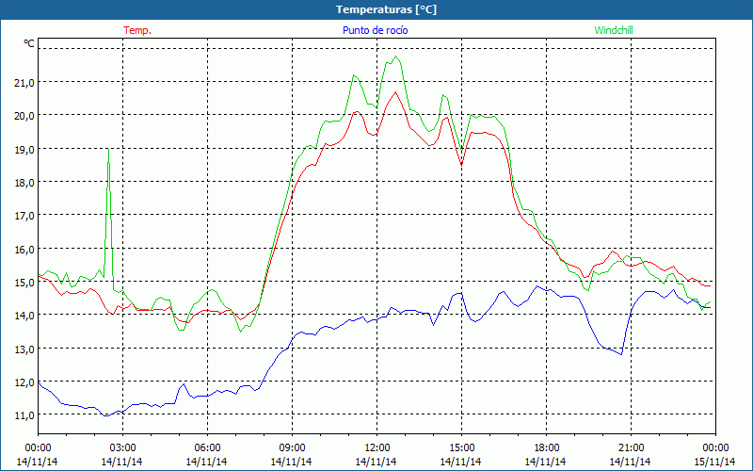Click the 21:00 time axis label
Screen dimensions: 753x471
pos(631,447)
